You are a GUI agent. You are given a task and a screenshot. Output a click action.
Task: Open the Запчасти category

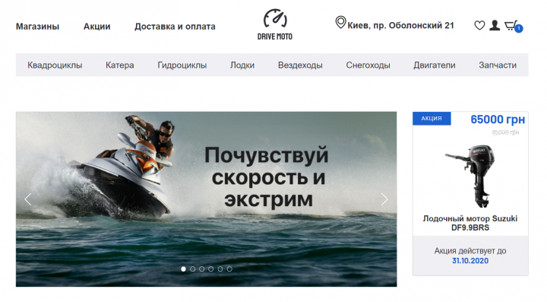498,65
